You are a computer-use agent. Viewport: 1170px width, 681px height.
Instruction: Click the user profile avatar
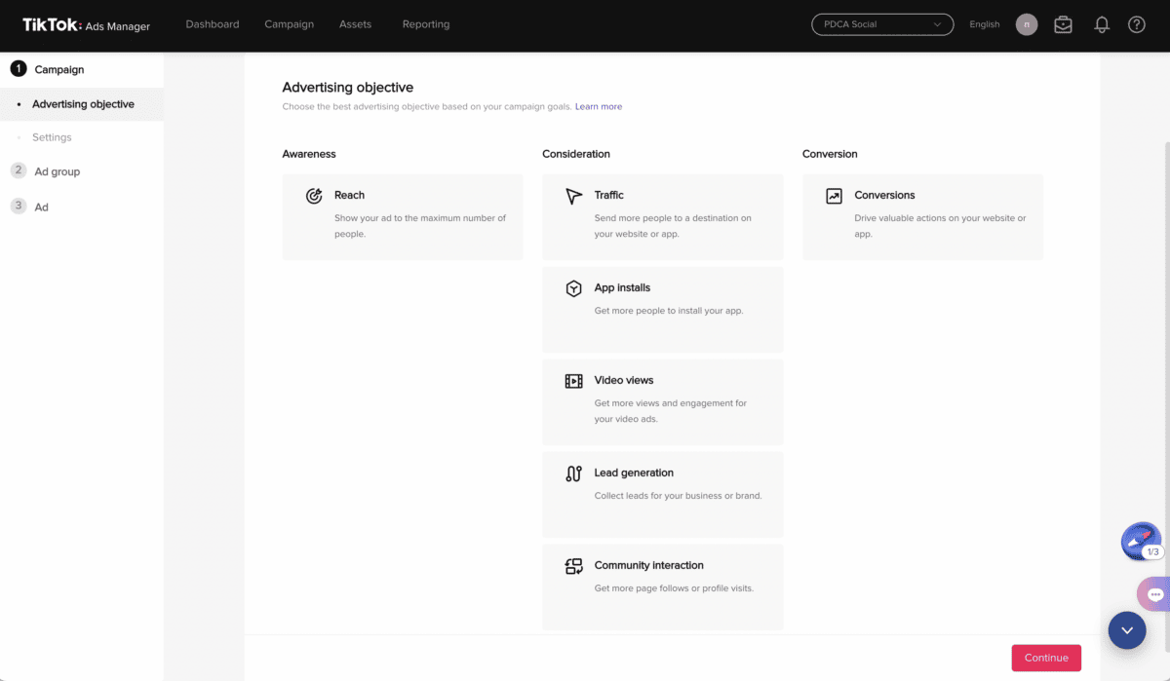pyautogui.click(x=1027, y=24)
